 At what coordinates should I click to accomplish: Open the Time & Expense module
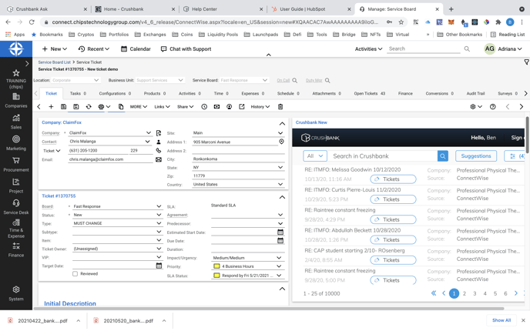click(x=16, y=229)
